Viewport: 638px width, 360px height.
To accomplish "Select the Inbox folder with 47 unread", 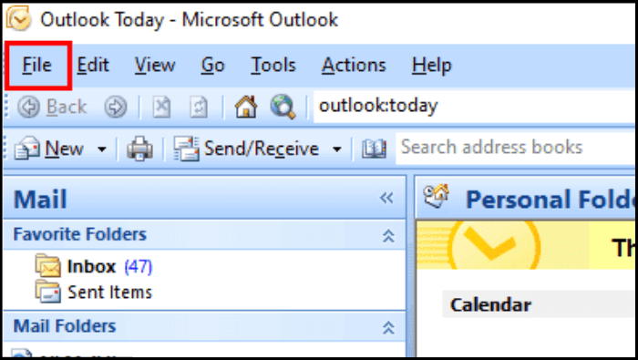I will tap(94, 266).
